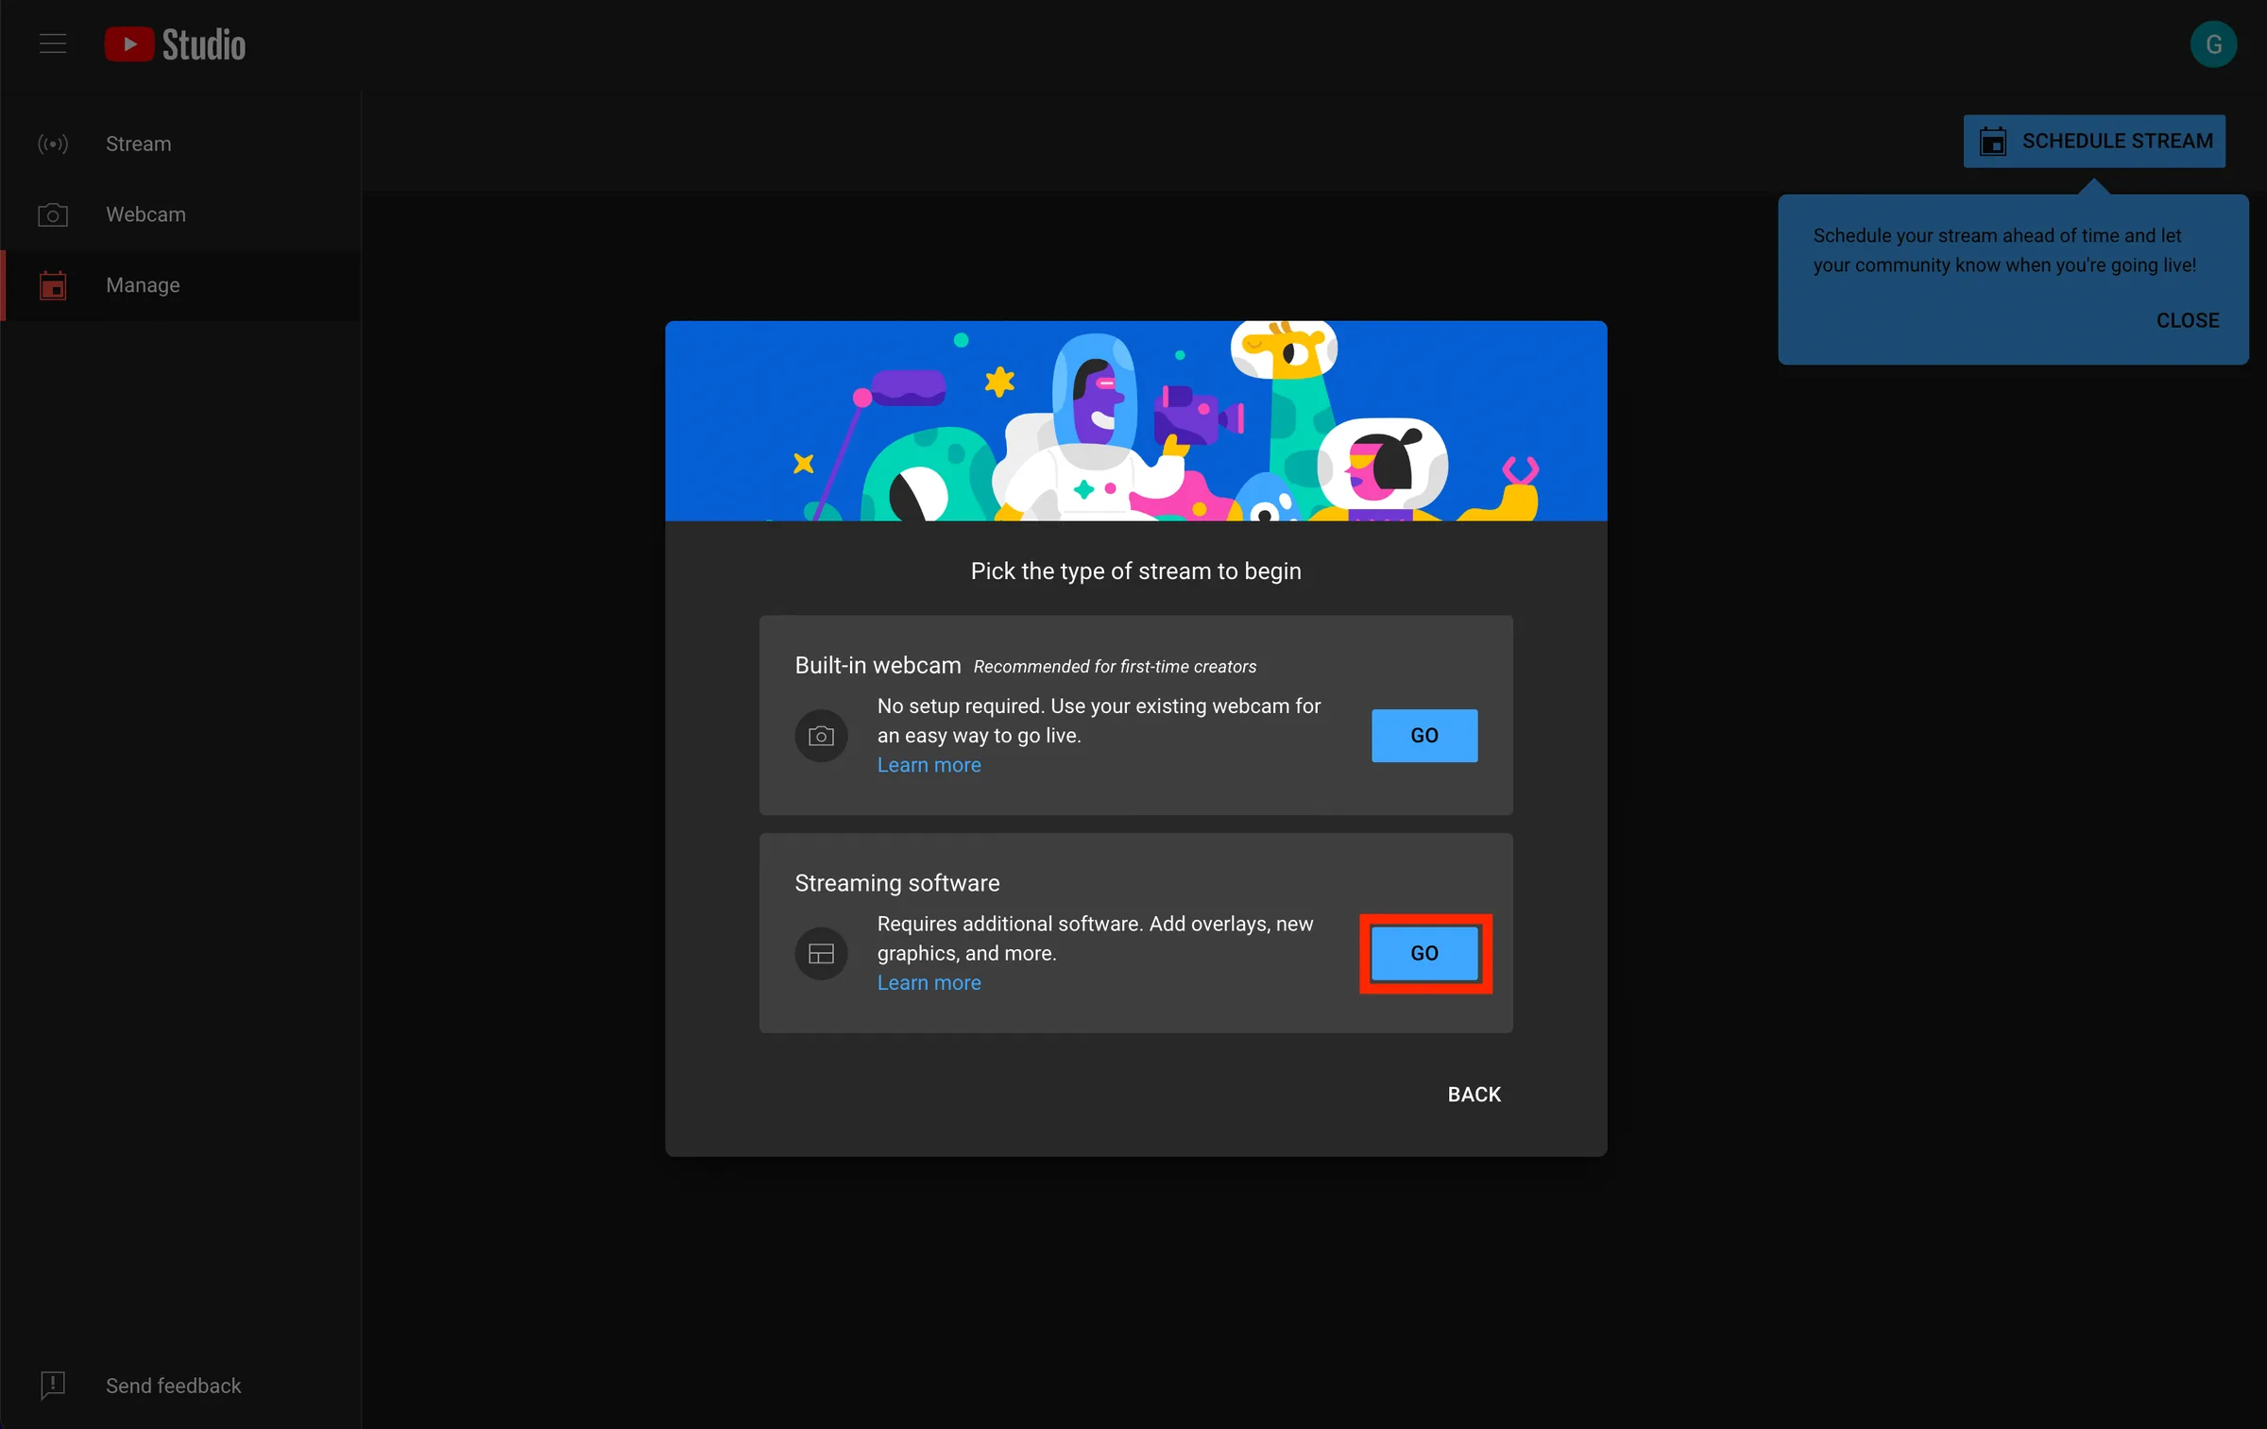Click the camera icon beside Built-in webcam
This screenshot has height=1429, width=2267.
(x=821, y=736)
